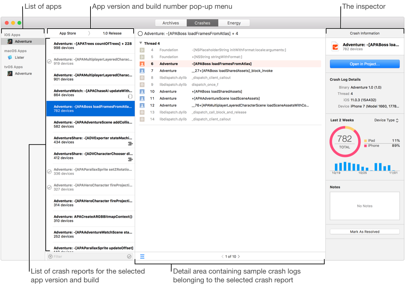Click frame 6 Adventure user icon

pos(142,64)
